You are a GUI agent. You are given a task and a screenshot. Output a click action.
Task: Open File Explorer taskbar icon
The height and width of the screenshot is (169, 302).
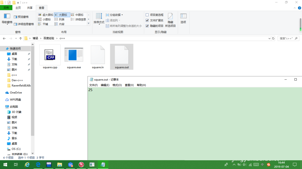tap(59, 164)
